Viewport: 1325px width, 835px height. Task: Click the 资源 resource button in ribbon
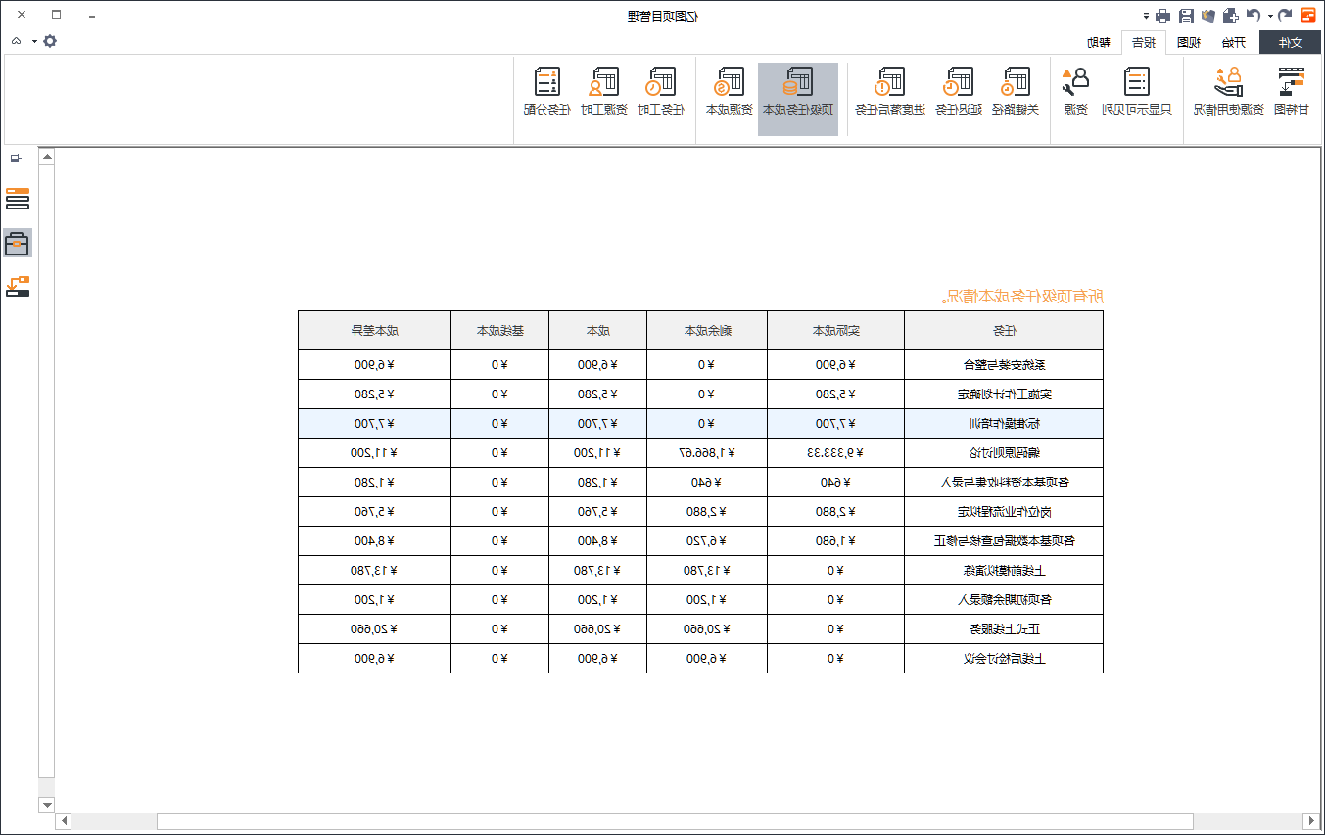click(x=1075, y=92)
